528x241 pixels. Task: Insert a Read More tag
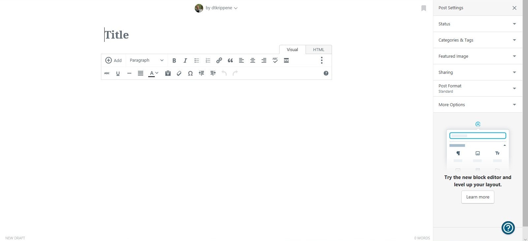point(286,60)
